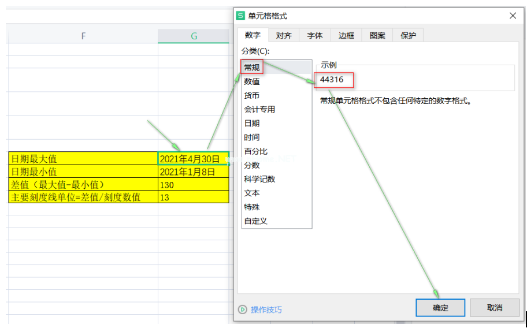Pick the 日期 category
Image resolution: width=527 pixels, height=328 pixels.
pyautogui.click(x=252, y=123)
